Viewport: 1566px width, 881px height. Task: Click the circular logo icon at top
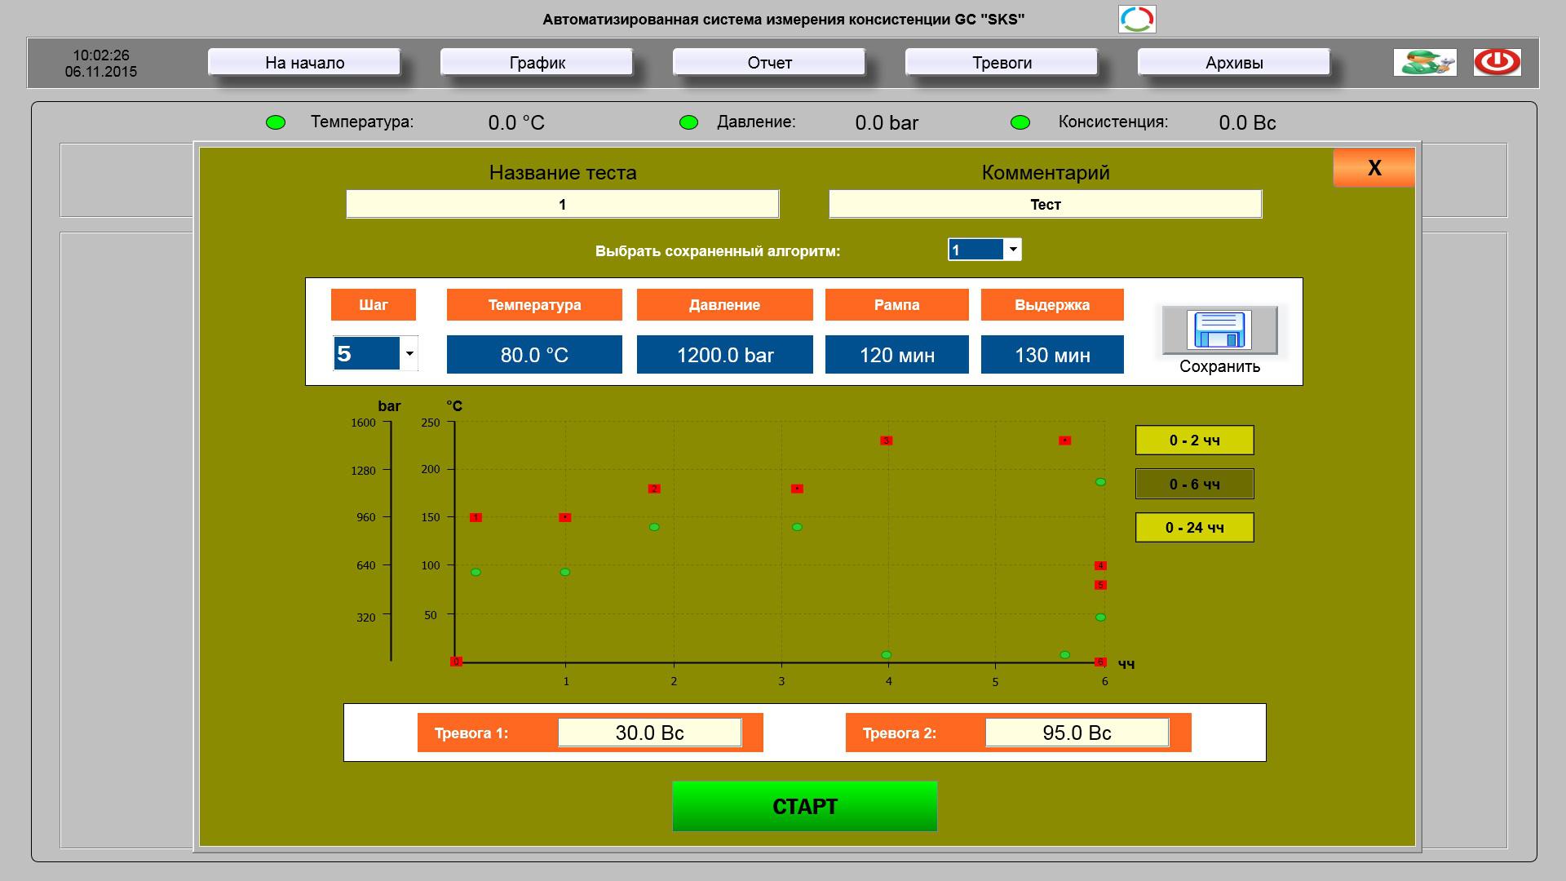[1136, 19]
